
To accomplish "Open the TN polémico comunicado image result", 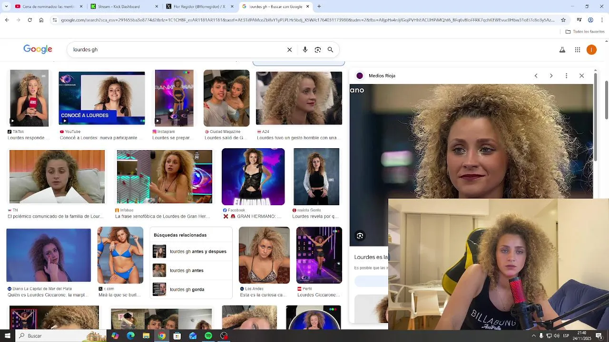I will coord(57,177).
